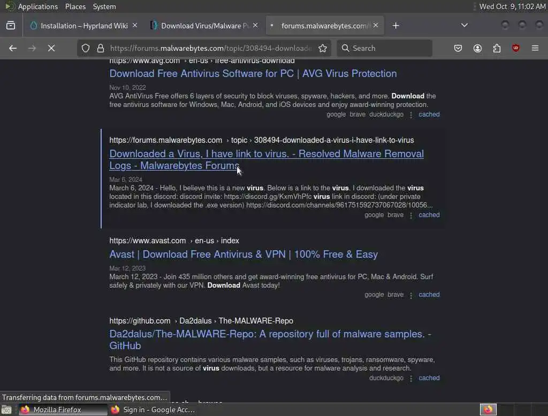This screenshot has height=416, width=548.
Task: Open cached link for Malwarebytes result
Action: click(429, 215)
